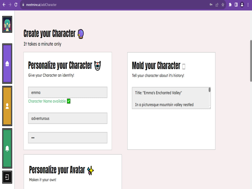Click 'Maken it your own!' text

click(x=43, y=180)
